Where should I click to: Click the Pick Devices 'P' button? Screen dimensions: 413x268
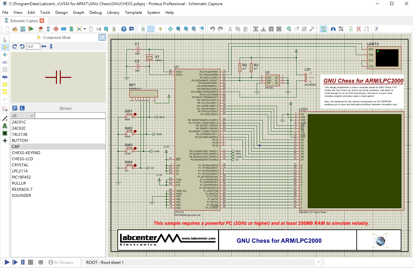tap(15, 108)
